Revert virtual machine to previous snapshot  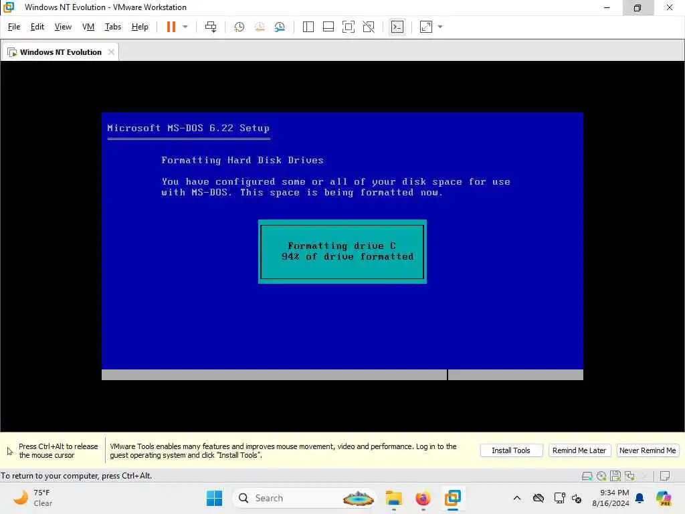point(260,27)
